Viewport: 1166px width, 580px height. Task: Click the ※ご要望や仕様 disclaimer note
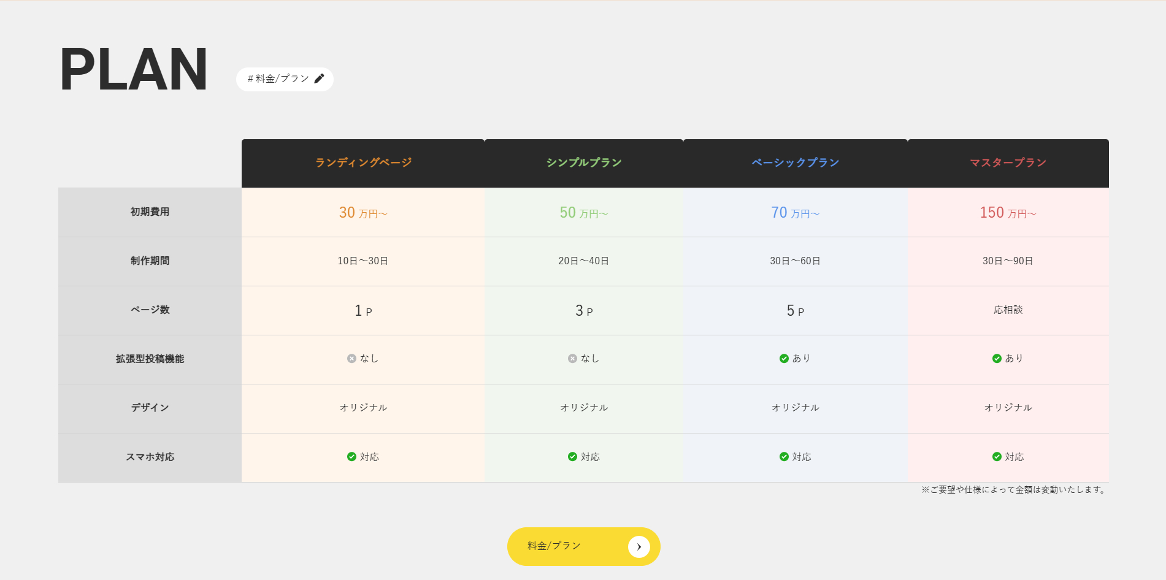(x=1014, y=490)
